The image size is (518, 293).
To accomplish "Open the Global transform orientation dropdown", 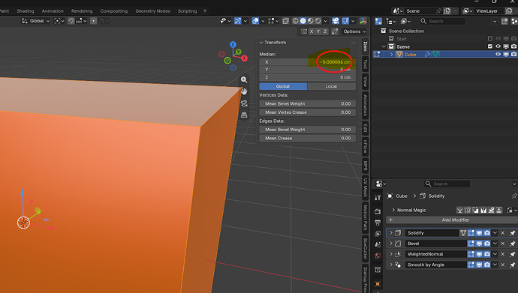I will tap(36, 21).
